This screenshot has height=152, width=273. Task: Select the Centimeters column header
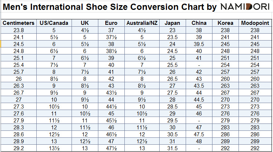click(x=19, y=23)
